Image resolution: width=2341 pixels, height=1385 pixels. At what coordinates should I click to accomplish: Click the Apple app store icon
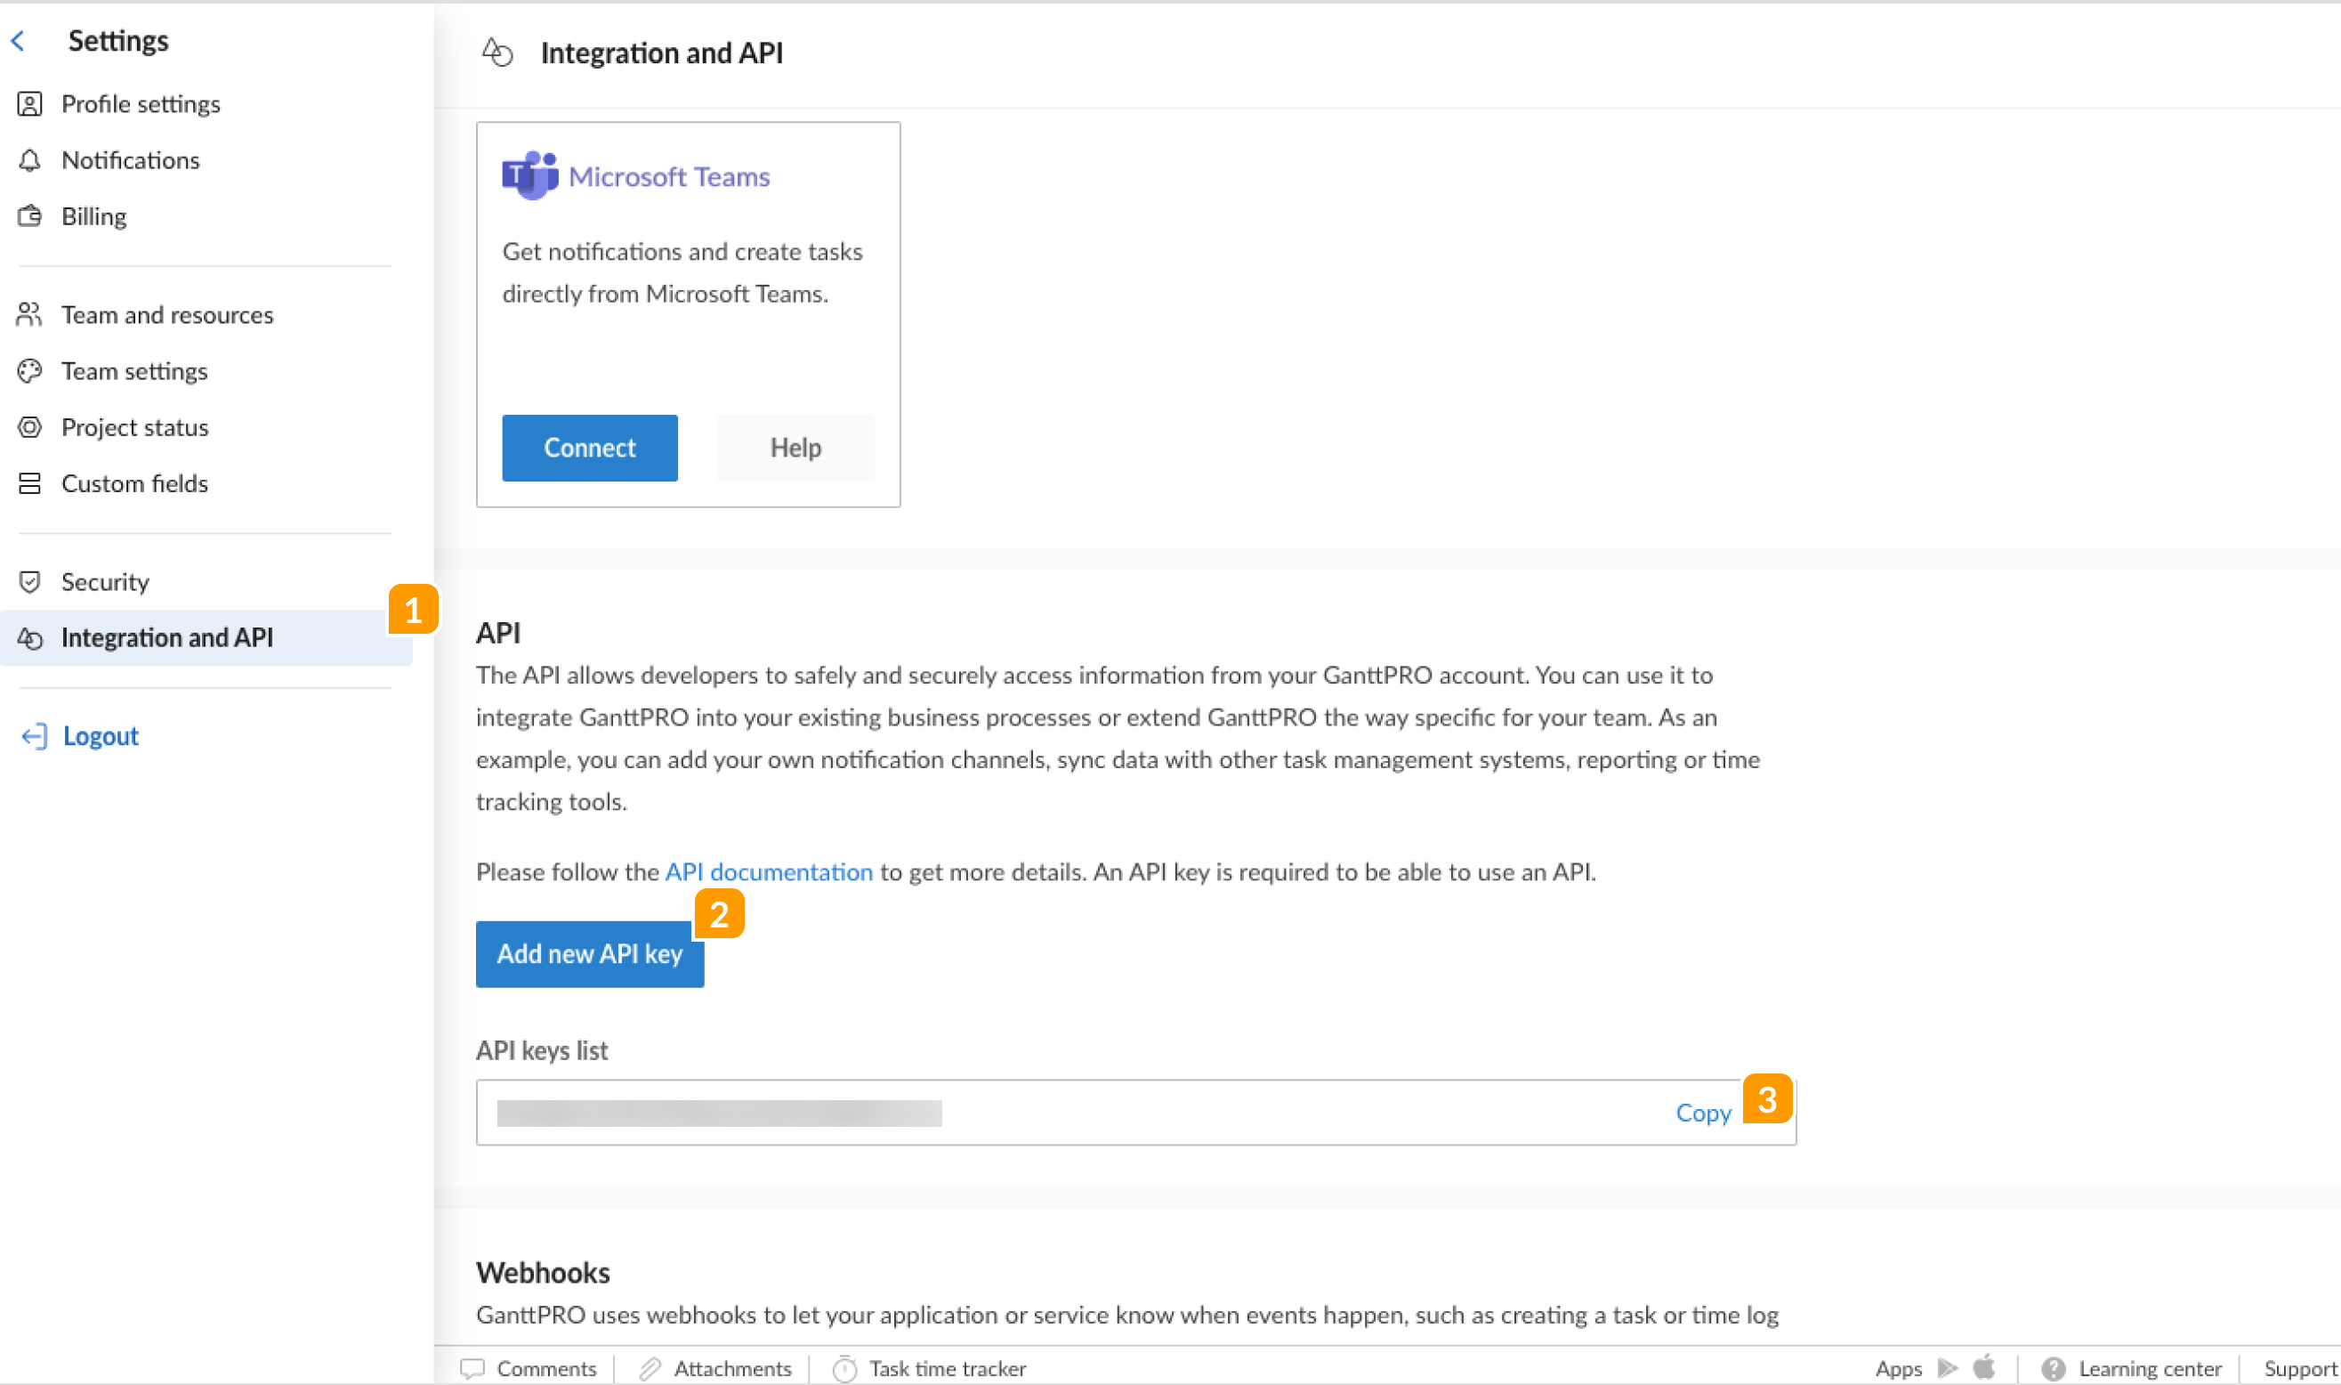coord(1984,1367)
